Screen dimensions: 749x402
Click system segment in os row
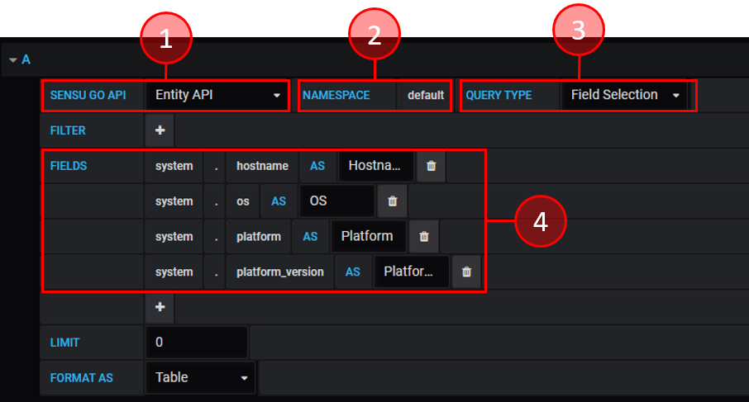tap(174, 201)
